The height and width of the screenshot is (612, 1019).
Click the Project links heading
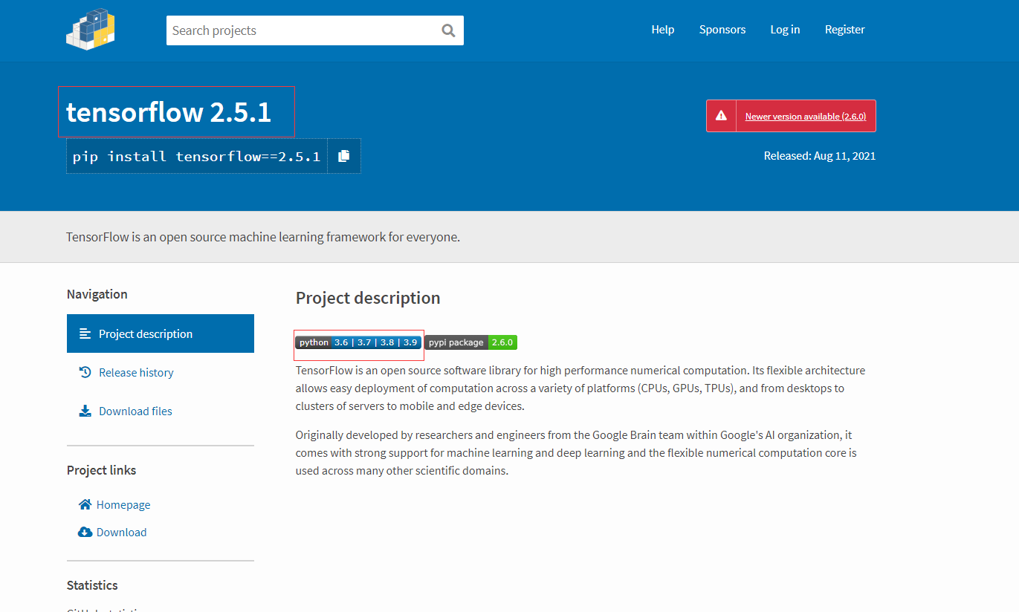pyautogui.click(x=101, y=470)
